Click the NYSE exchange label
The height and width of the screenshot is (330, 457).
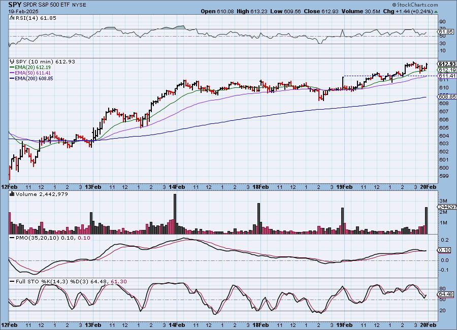tap(79, 5)
